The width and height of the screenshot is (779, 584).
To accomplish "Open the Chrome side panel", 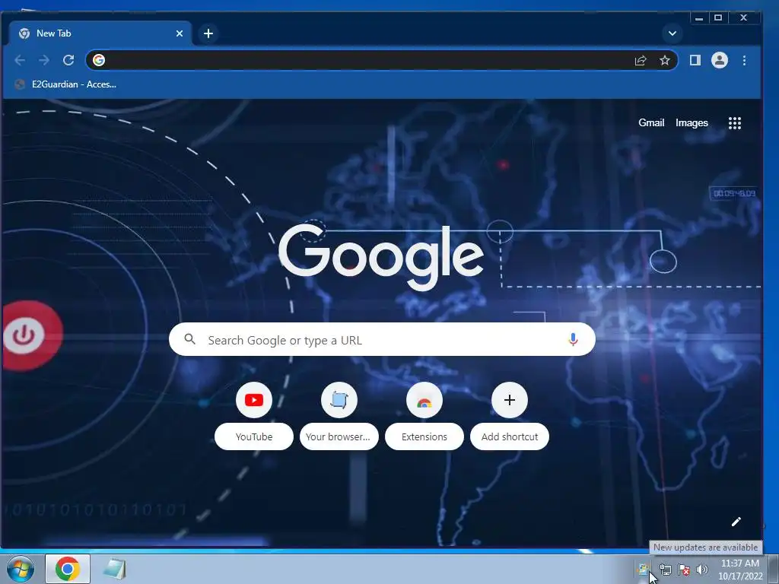I will coord(695,61).
